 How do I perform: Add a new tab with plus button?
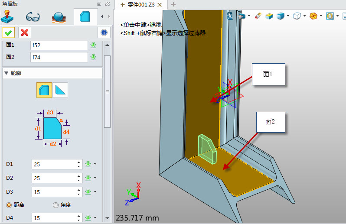[173, 4]
